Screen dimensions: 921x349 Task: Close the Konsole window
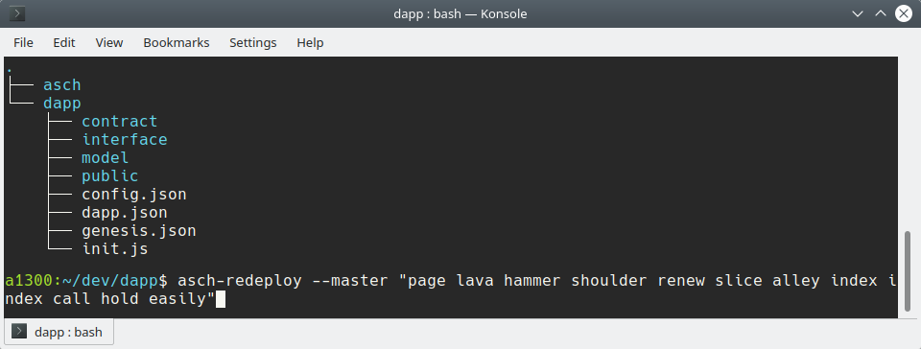click(x=904, y=12)
